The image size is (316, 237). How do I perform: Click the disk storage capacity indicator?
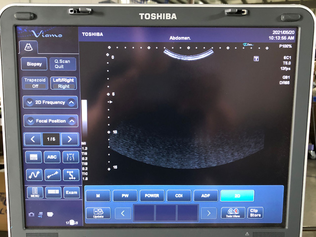coord(72,223)
